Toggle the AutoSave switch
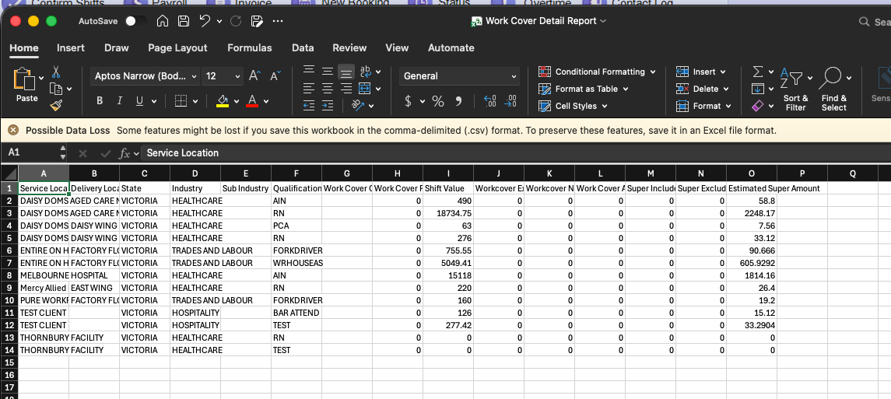 (x=135, y=21)
